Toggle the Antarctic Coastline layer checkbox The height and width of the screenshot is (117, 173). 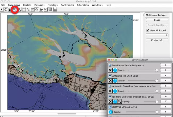pos(110,86)
